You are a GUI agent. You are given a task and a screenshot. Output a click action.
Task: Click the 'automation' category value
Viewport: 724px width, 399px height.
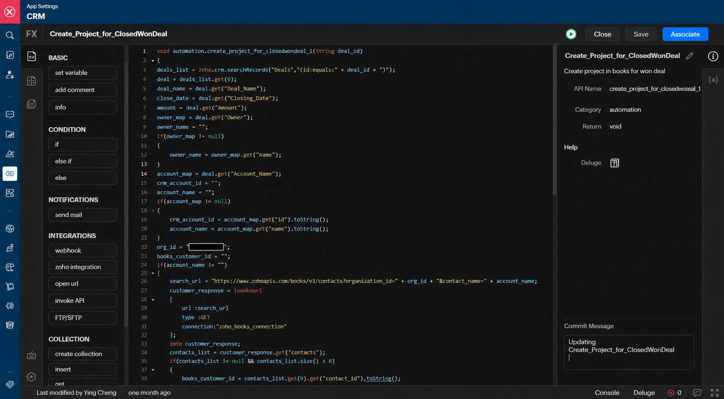click(x=625, y=110)
